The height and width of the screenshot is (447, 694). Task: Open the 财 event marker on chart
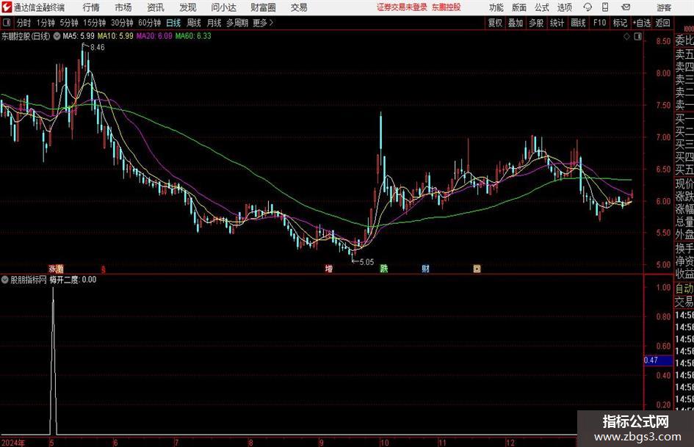[x=425, y=269]
